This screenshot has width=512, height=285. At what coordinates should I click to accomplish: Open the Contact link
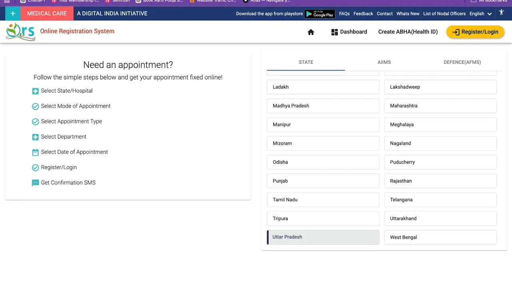pos(385,14)
